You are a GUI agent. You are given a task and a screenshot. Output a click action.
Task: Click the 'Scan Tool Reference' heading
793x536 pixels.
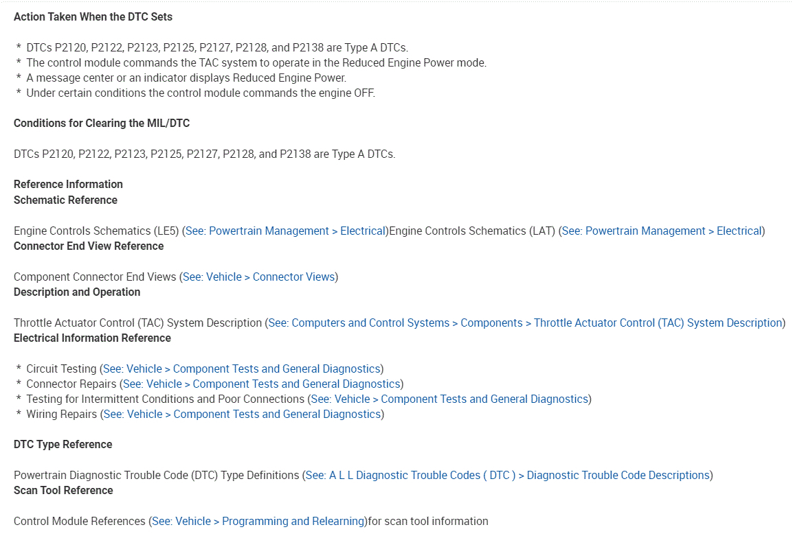[63, 491]
